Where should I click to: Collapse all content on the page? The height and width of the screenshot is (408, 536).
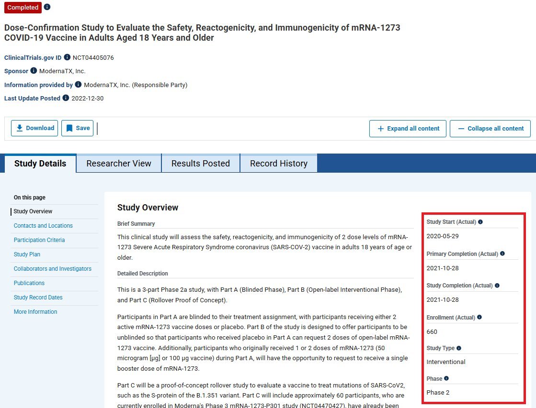[490, 128]
